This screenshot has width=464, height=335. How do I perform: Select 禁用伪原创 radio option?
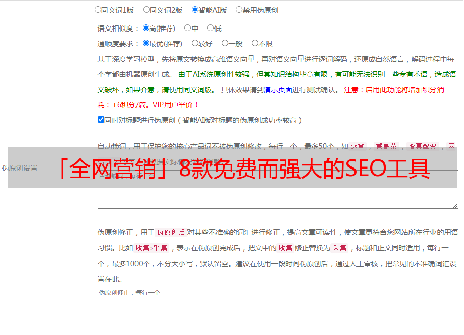click(239, 10)
